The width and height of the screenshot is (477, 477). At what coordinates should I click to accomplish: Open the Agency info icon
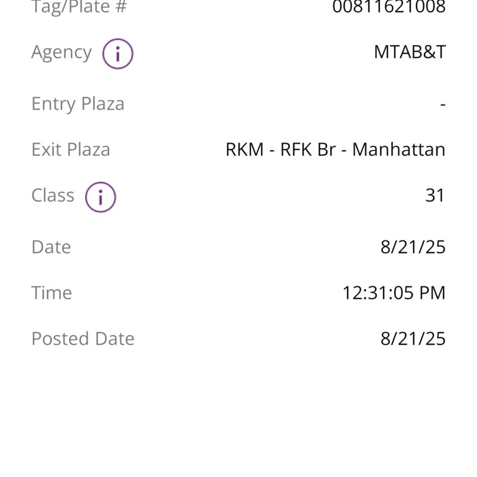(117, 54)
